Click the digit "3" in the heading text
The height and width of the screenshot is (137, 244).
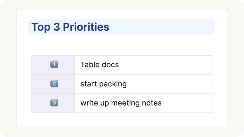(x=57, y=27)
